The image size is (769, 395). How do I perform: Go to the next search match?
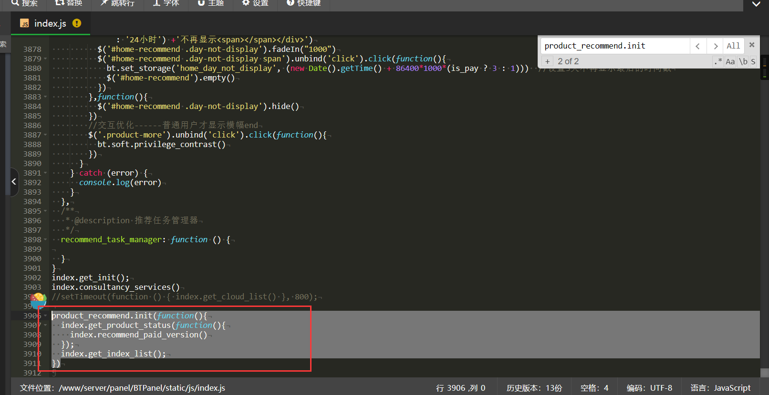(715, 46)
